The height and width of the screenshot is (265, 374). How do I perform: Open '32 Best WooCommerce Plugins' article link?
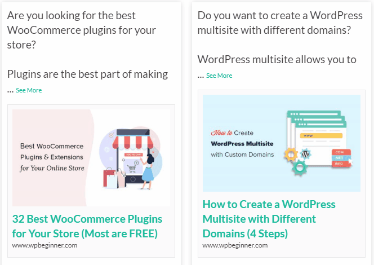[87, 226]
